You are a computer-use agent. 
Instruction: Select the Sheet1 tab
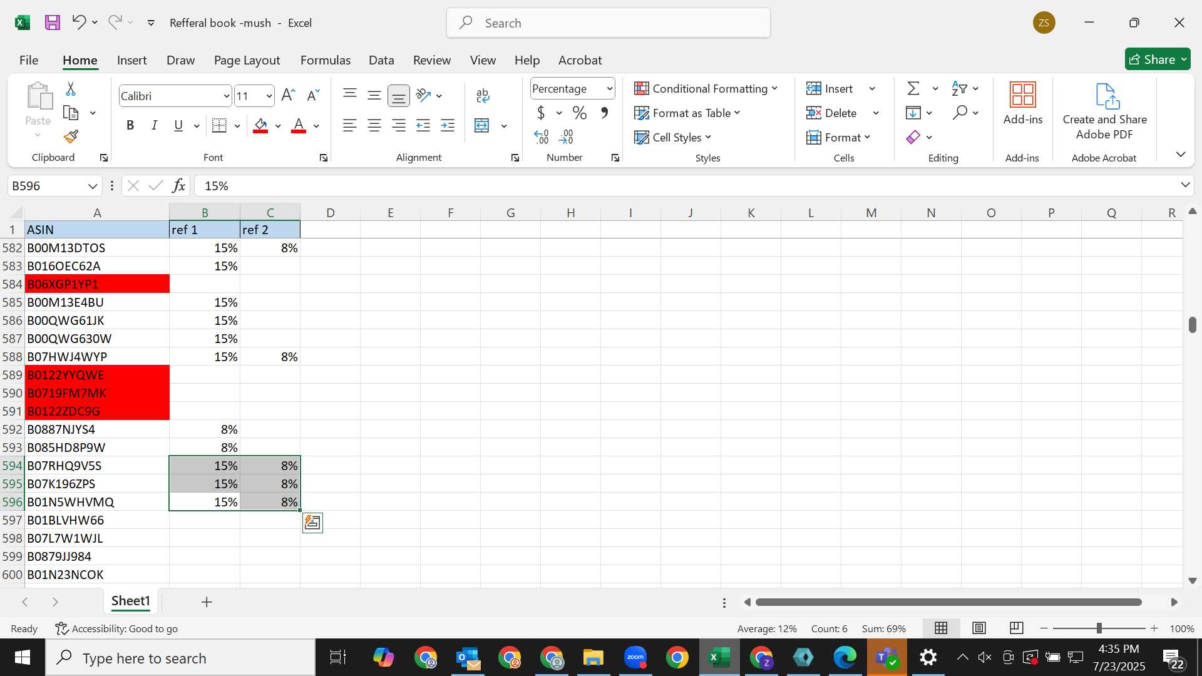tap(131, 602)
